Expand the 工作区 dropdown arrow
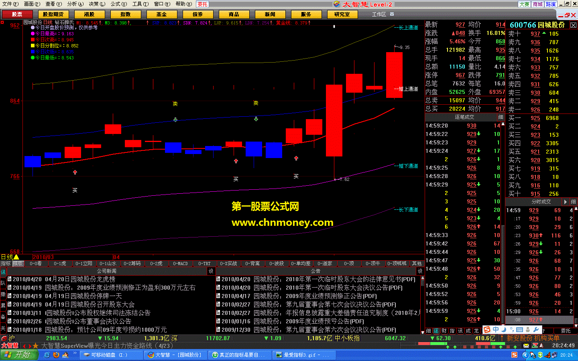 [x=392, y=14]
